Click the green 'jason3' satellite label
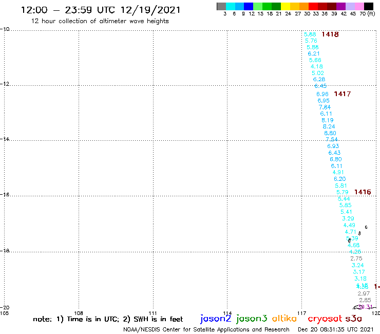380x334 pixels. pyautogui.click(x=252, y=319)
